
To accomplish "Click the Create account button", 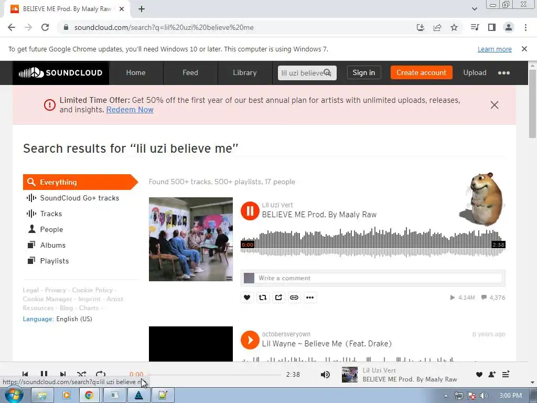I will (421, 72).
